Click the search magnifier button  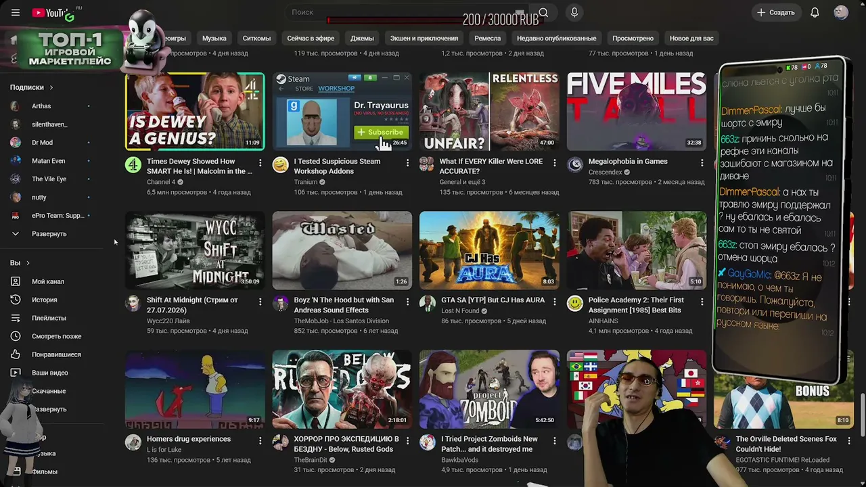pyautogui.click(x=543, y=12)
